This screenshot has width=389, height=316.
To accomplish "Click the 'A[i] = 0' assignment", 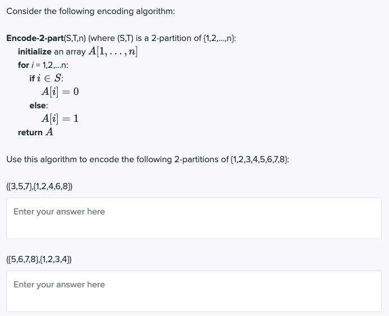I will [x=60, y=91].
